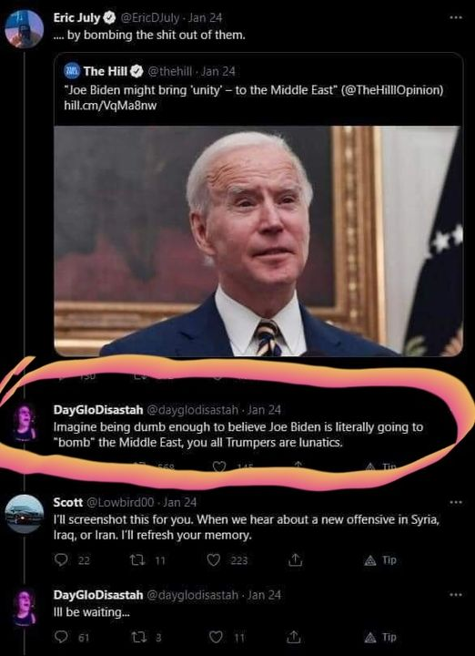Open the @TheHillOpinion mention
This screenshot has height=656, width=475.
pyautogui.click(x=393, y=90)
